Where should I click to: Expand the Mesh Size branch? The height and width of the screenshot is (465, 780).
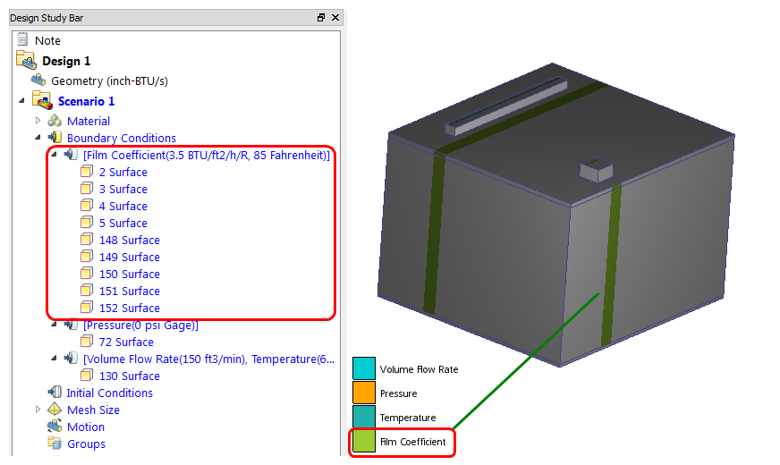(x=38, y=410)
